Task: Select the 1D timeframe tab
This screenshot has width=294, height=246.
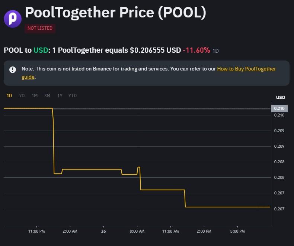Action: (9, 96)
